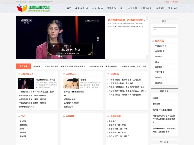This screenshot has width=194, height=145.
Task: Open 网络经典搞笑对联 list item
Action: point(27,107)
